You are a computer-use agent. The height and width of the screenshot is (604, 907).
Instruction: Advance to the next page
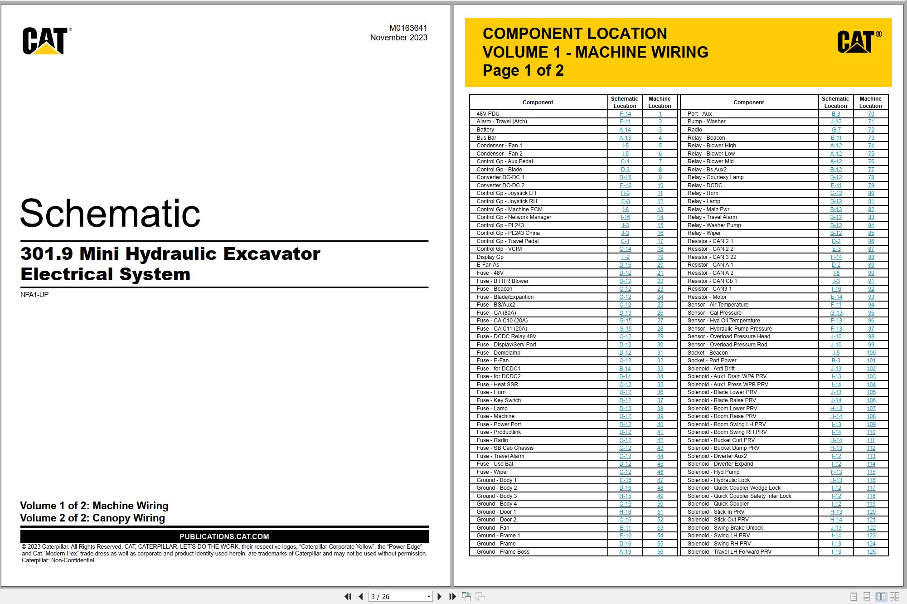[x=439, y=597]
